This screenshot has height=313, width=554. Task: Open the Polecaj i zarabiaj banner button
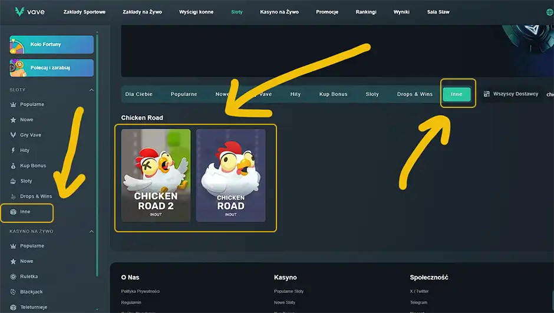tap(52, 68)
